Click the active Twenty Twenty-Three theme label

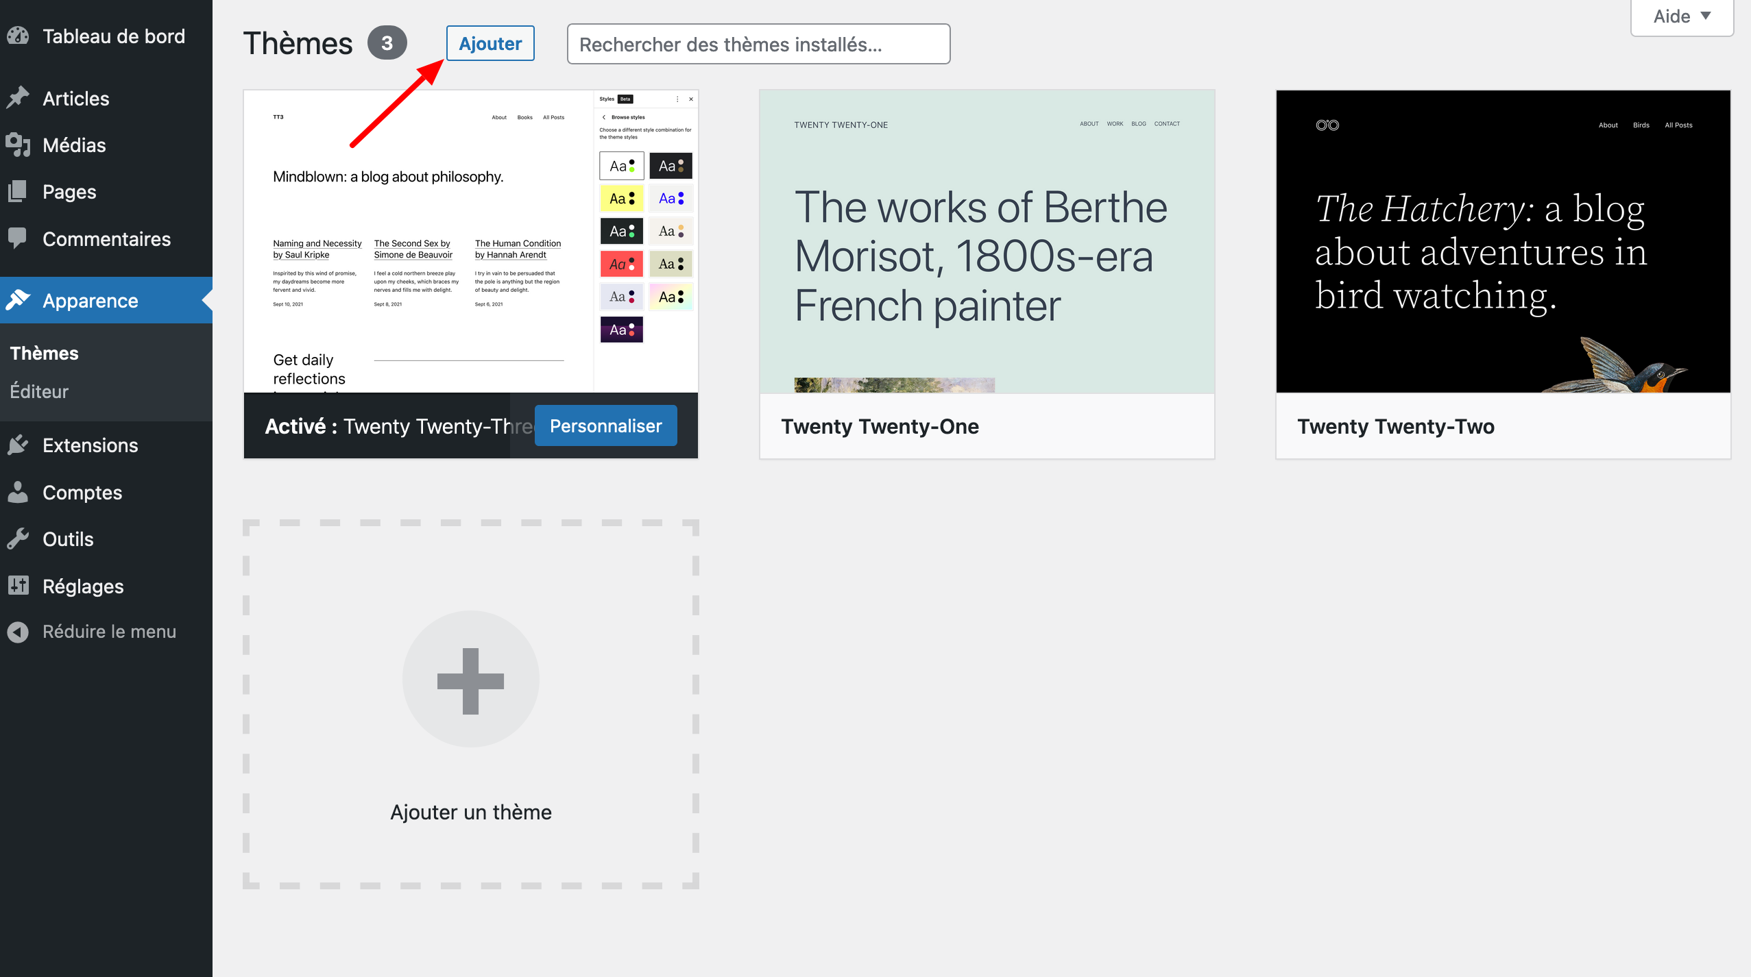coord(399,426)
